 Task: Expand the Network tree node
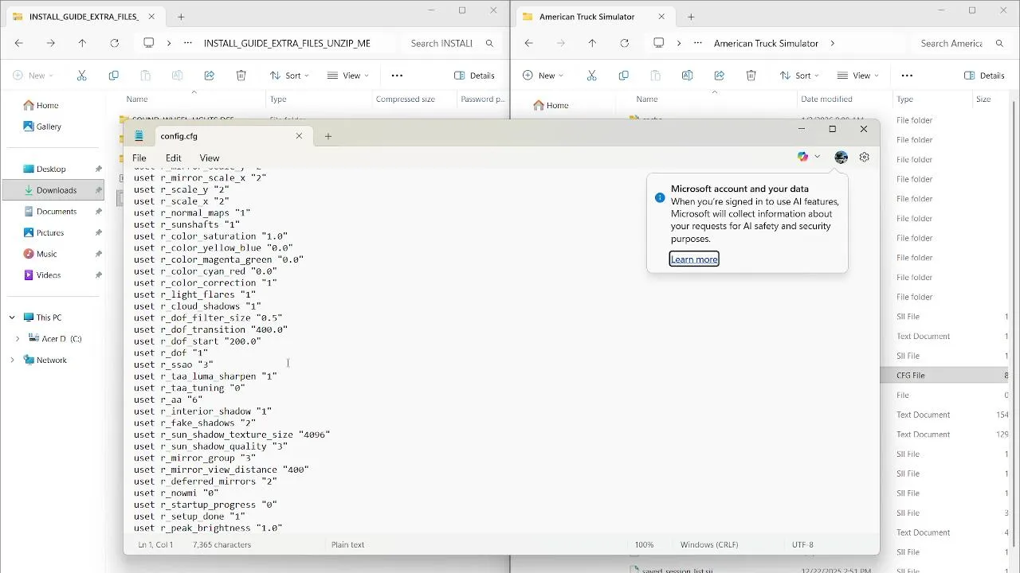click(x=12, y=361)
